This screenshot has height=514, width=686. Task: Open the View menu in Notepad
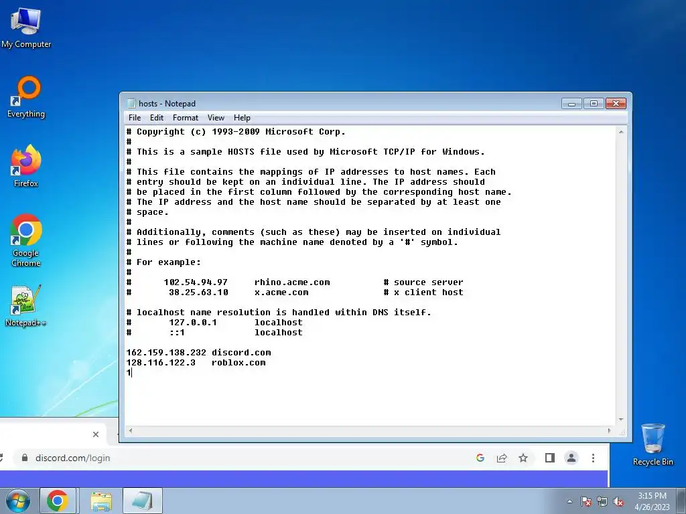[216, 118]
